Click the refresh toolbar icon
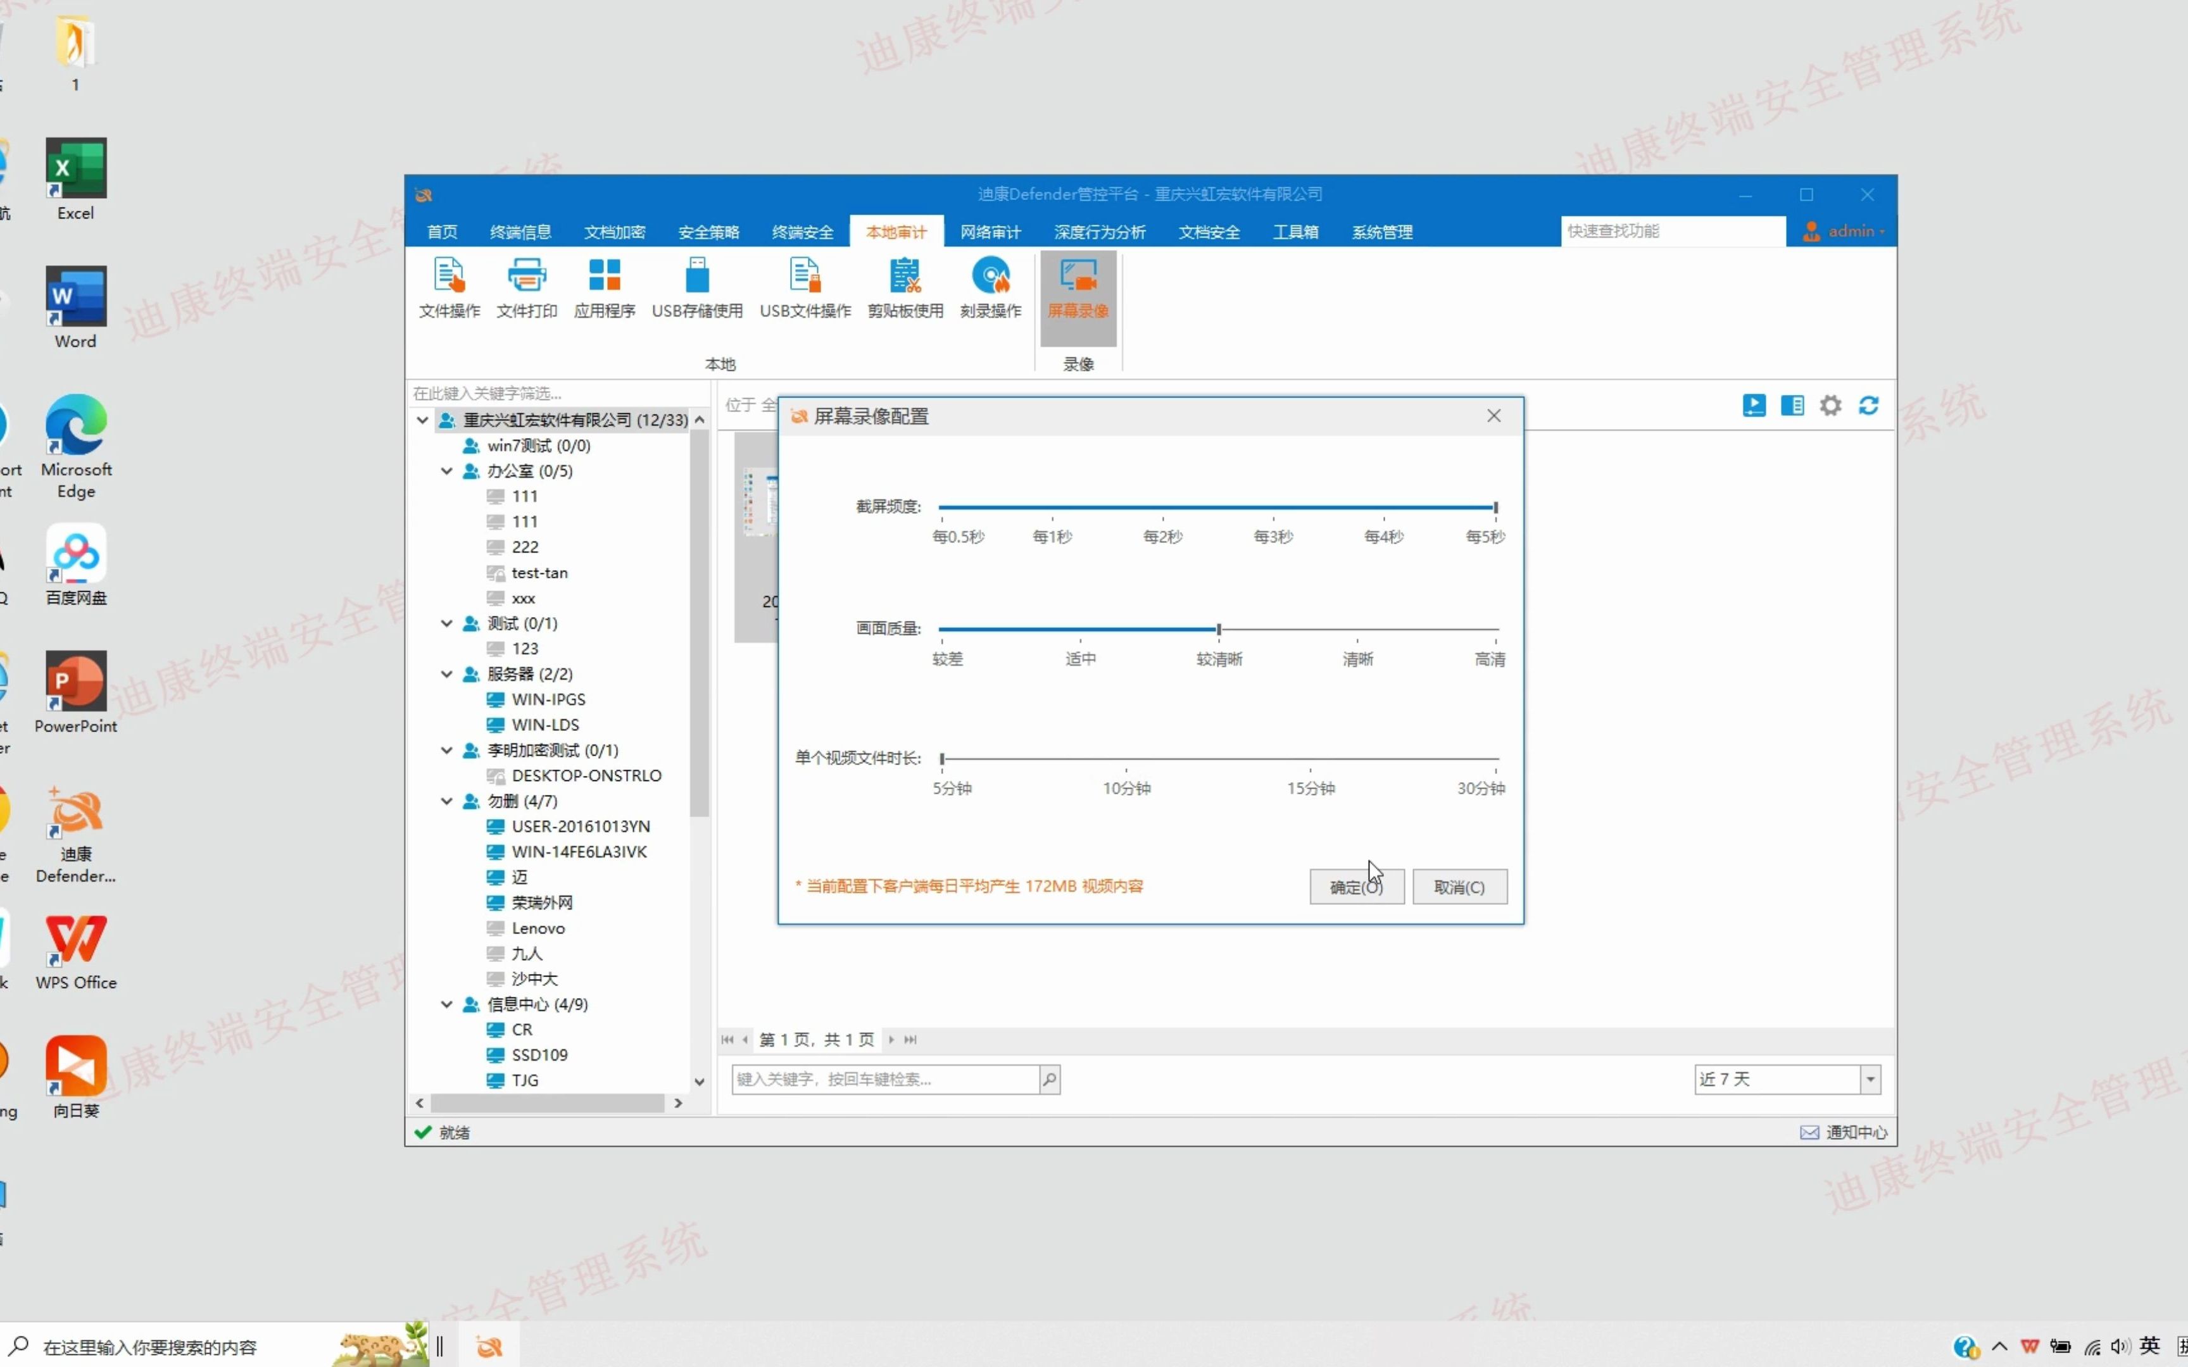 1869,406
